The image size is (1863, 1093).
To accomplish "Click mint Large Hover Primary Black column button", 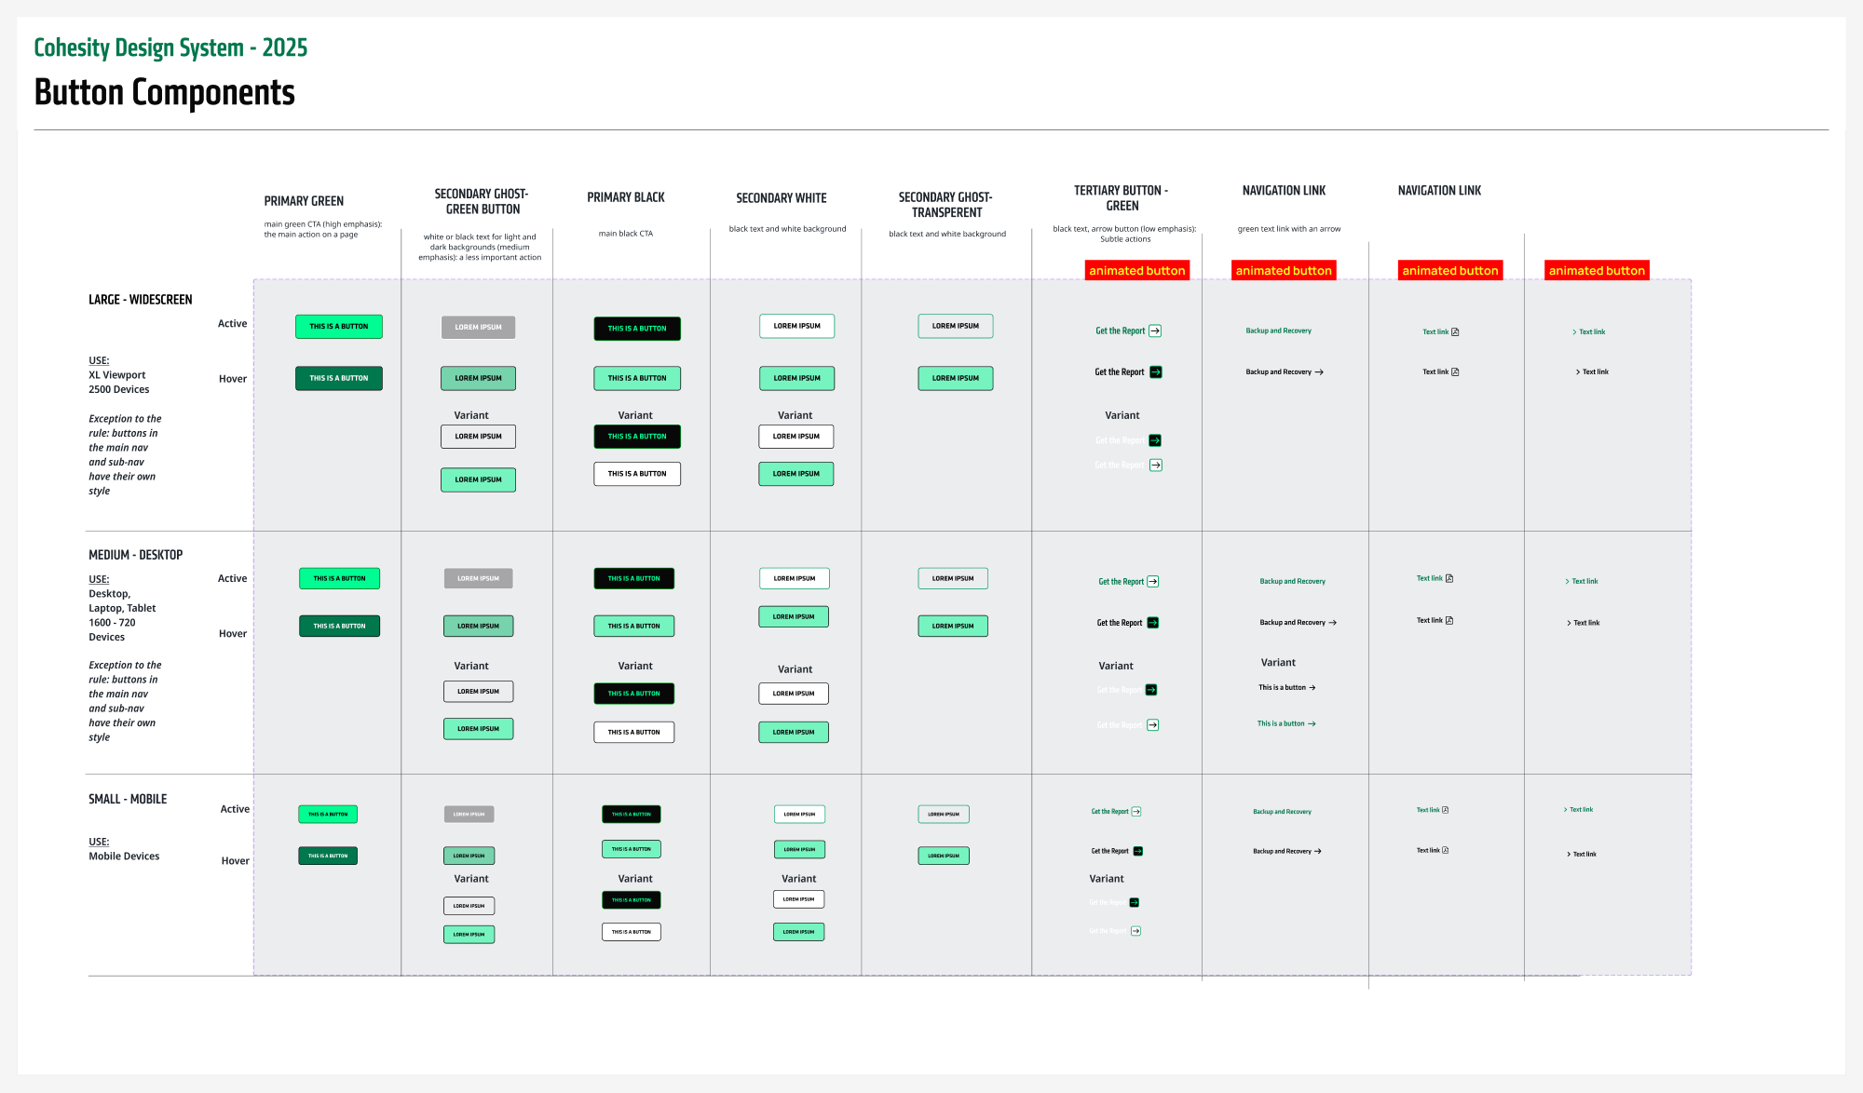I will [x=637, y=378].
